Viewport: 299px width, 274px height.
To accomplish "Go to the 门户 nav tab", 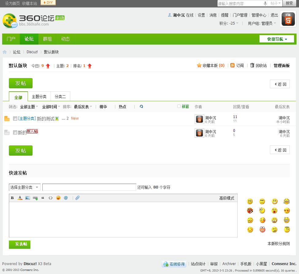I will coord(11,39).
